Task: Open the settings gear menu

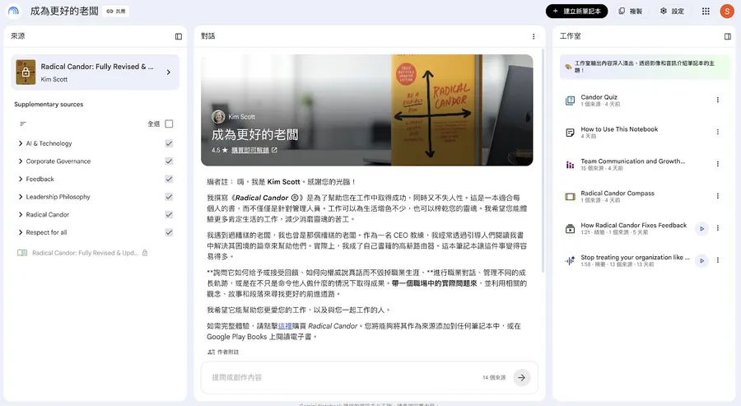Action: (x=672, y=11)
